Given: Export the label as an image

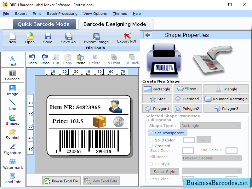Looking at the screenshot, I should tap(96, 36).
